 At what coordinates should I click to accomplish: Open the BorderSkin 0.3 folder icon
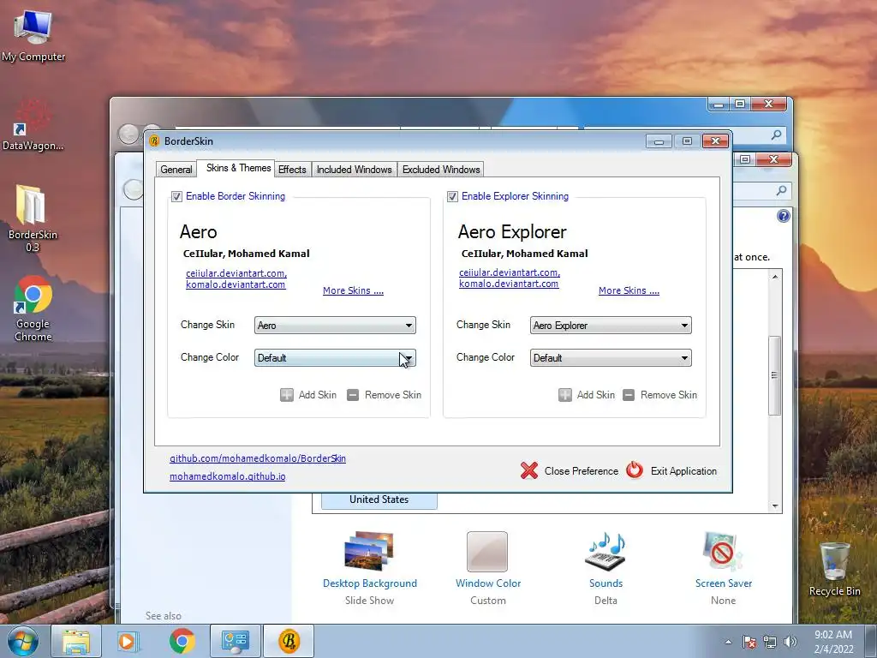33,217
